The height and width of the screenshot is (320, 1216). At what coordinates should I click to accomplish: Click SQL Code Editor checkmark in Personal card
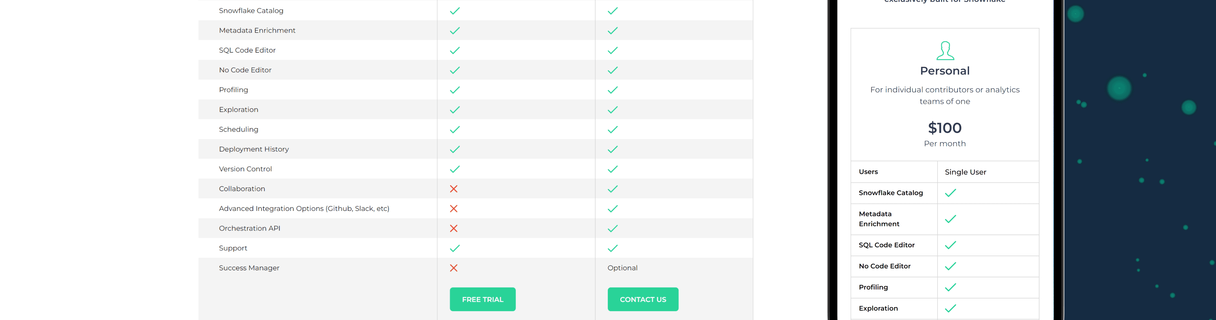tap(950, 245)
